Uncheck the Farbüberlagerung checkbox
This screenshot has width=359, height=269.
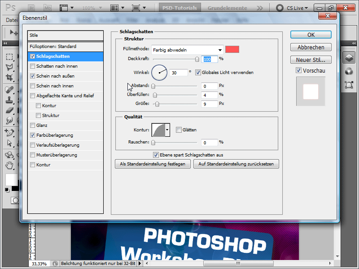click(32, 135)
